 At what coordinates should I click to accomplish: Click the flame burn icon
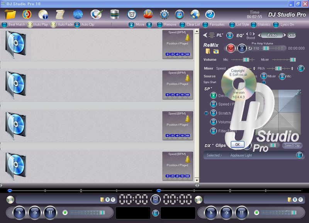[148, 14]
